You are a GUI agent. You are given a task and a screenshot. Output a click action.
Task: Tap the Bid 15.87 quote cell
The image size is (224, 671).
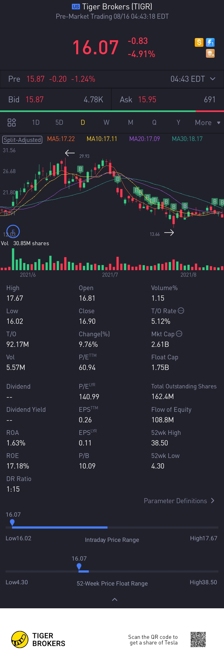coord(56,100)
